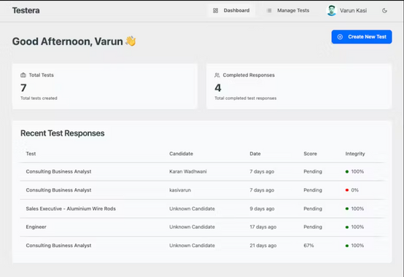Open the Dashboard tab

231,10
